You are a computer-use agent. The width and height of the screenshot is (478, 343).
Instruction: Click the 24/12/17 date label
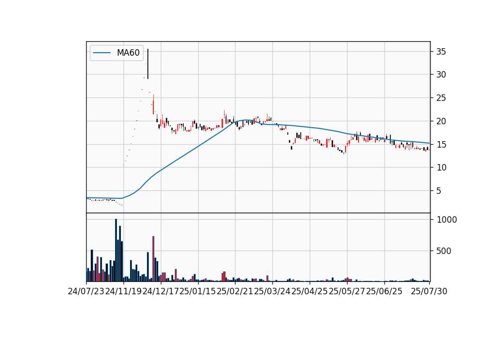(x=161, y=291)
